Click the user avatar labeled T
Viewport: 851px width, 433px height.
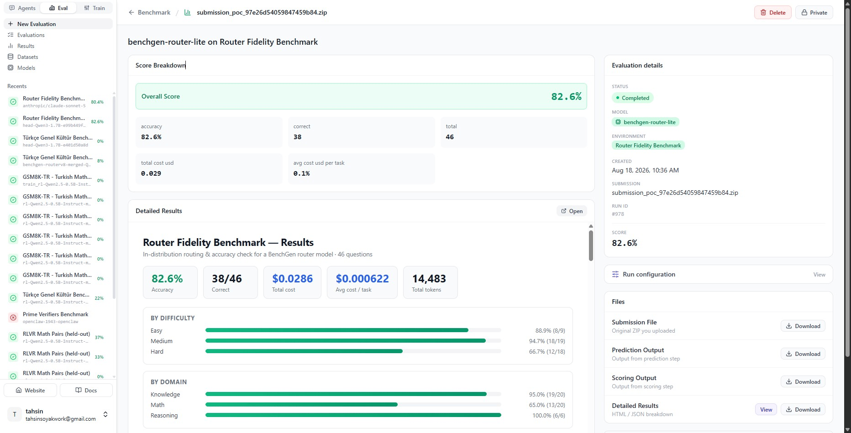pyautogui.click(x=15, y=414)
